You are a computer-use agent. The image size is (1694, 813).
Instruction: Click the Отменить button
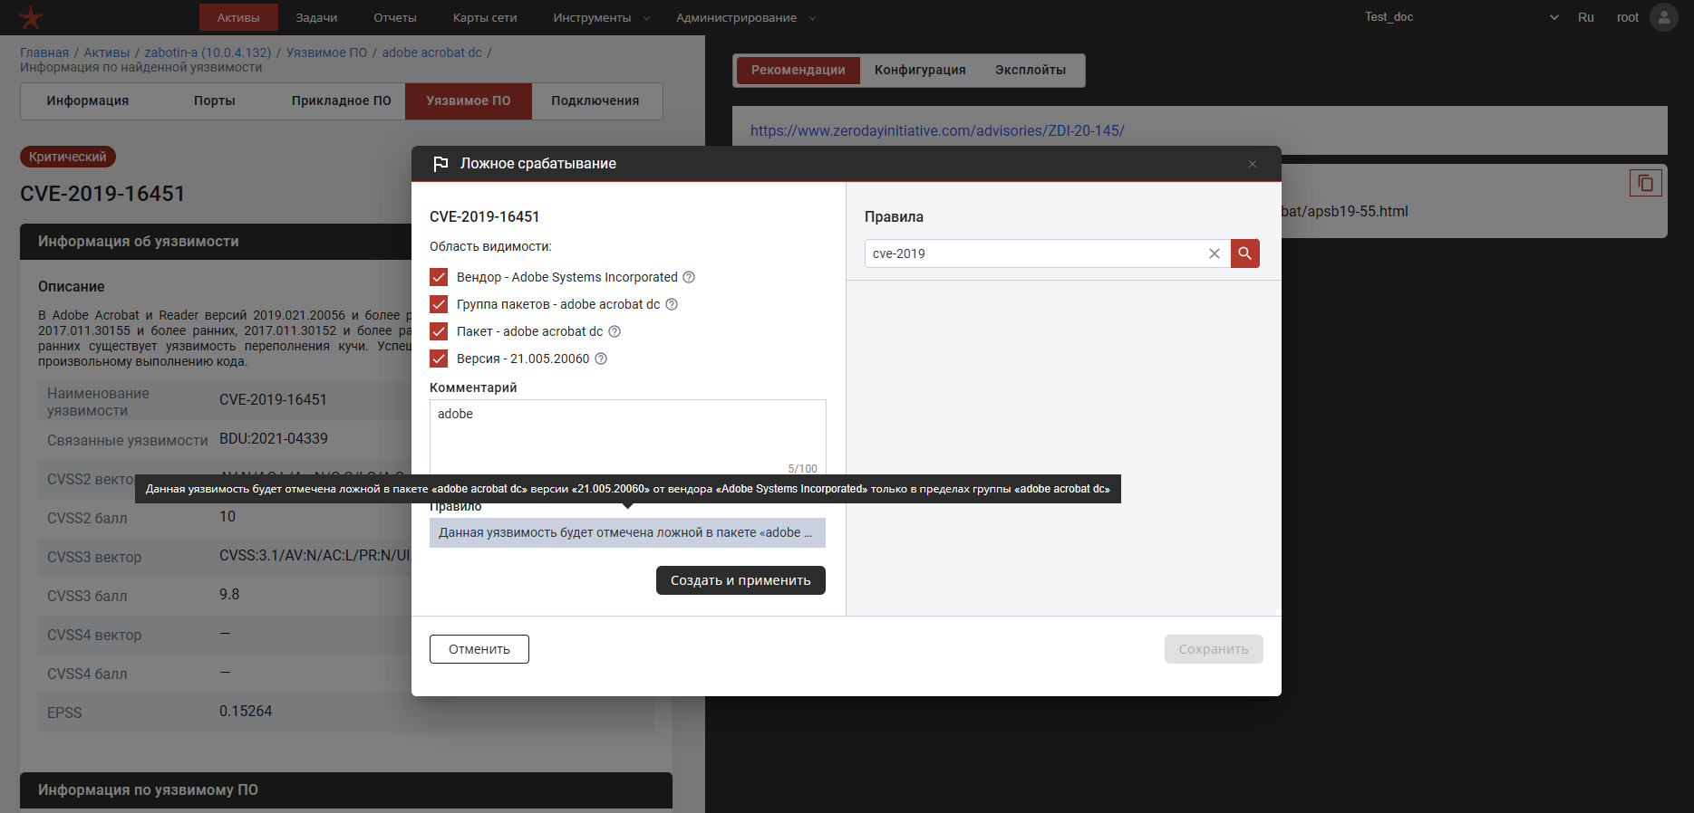pos(479,649)
